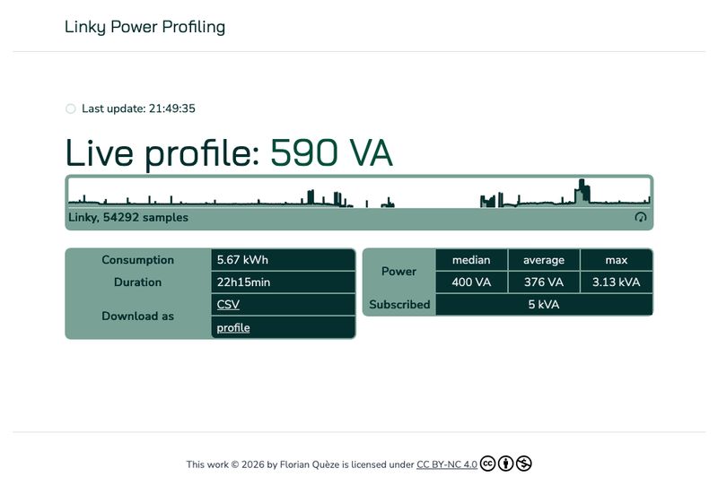The image size is (718, 503).
Task: Click the median column header
Action: point(471,260)
